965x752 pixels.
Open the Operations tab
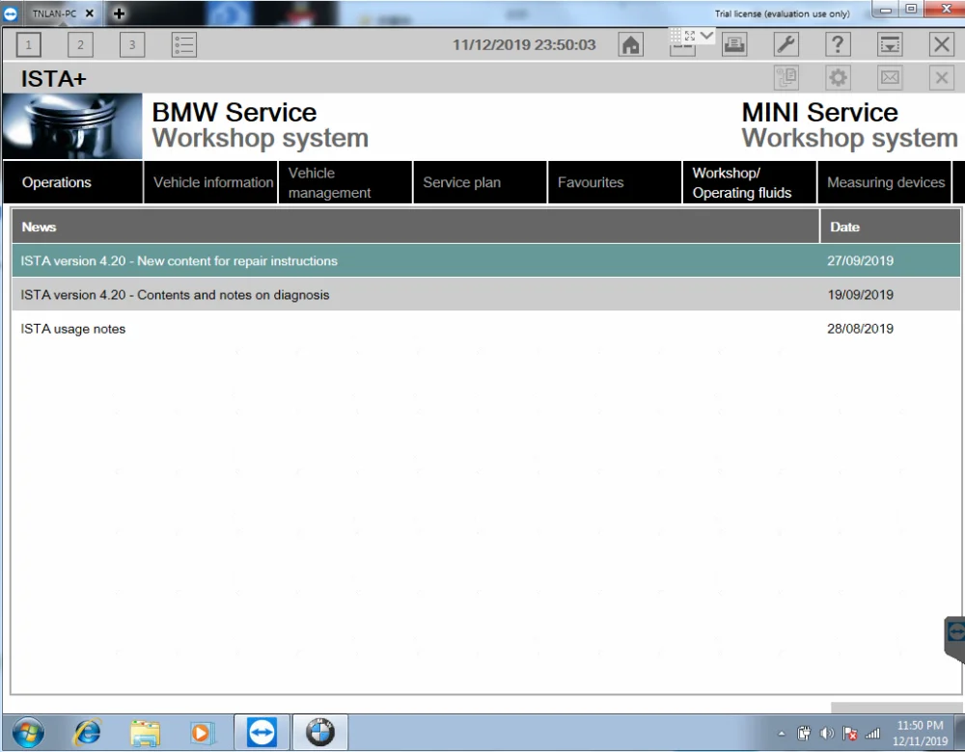tap(73, 182)
